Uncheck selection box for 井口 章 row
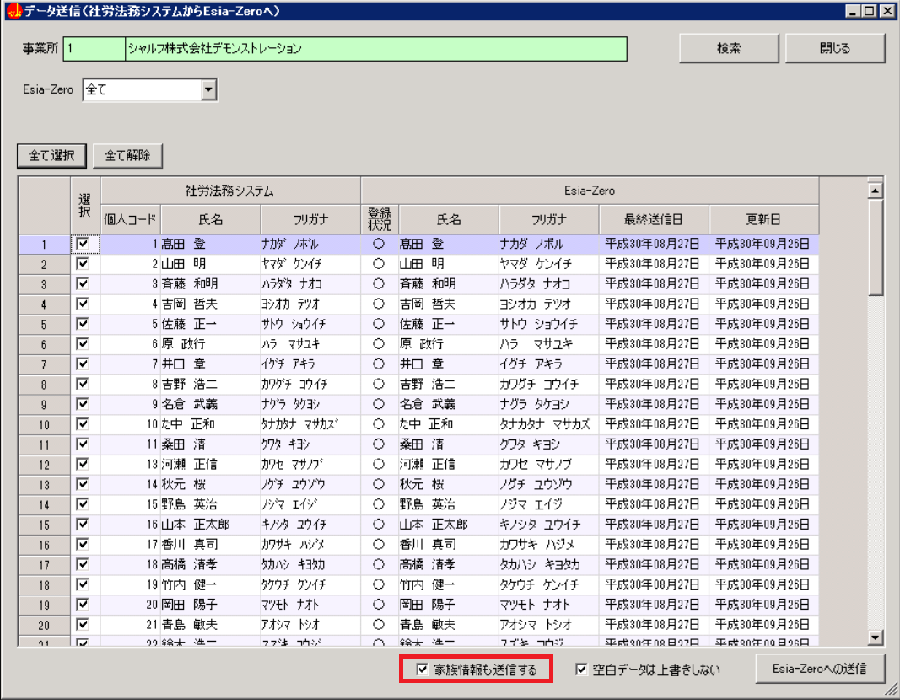Screen dimensions: 900x700 tap(83, 364)
